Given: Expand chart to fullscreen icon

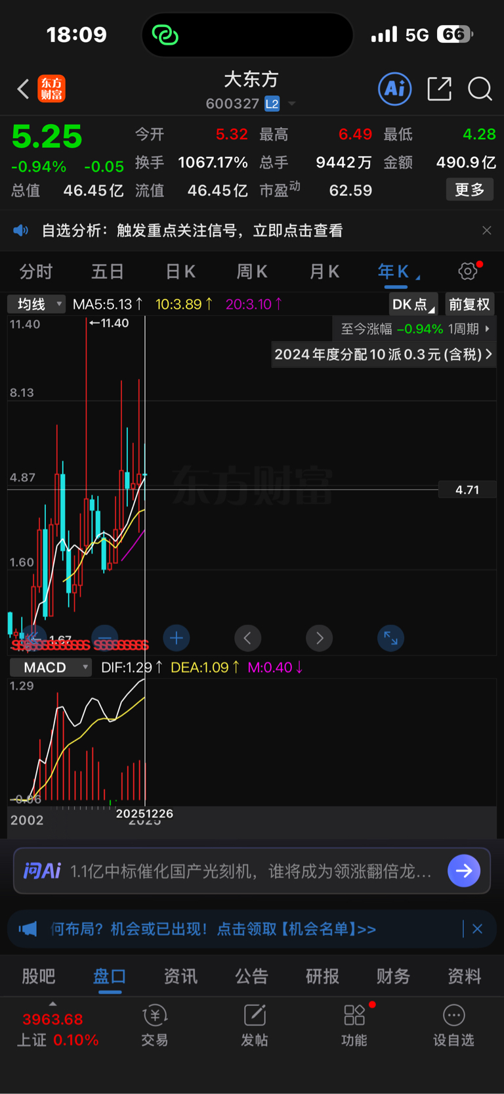Looking at the screenshot, I should (390, 637).
